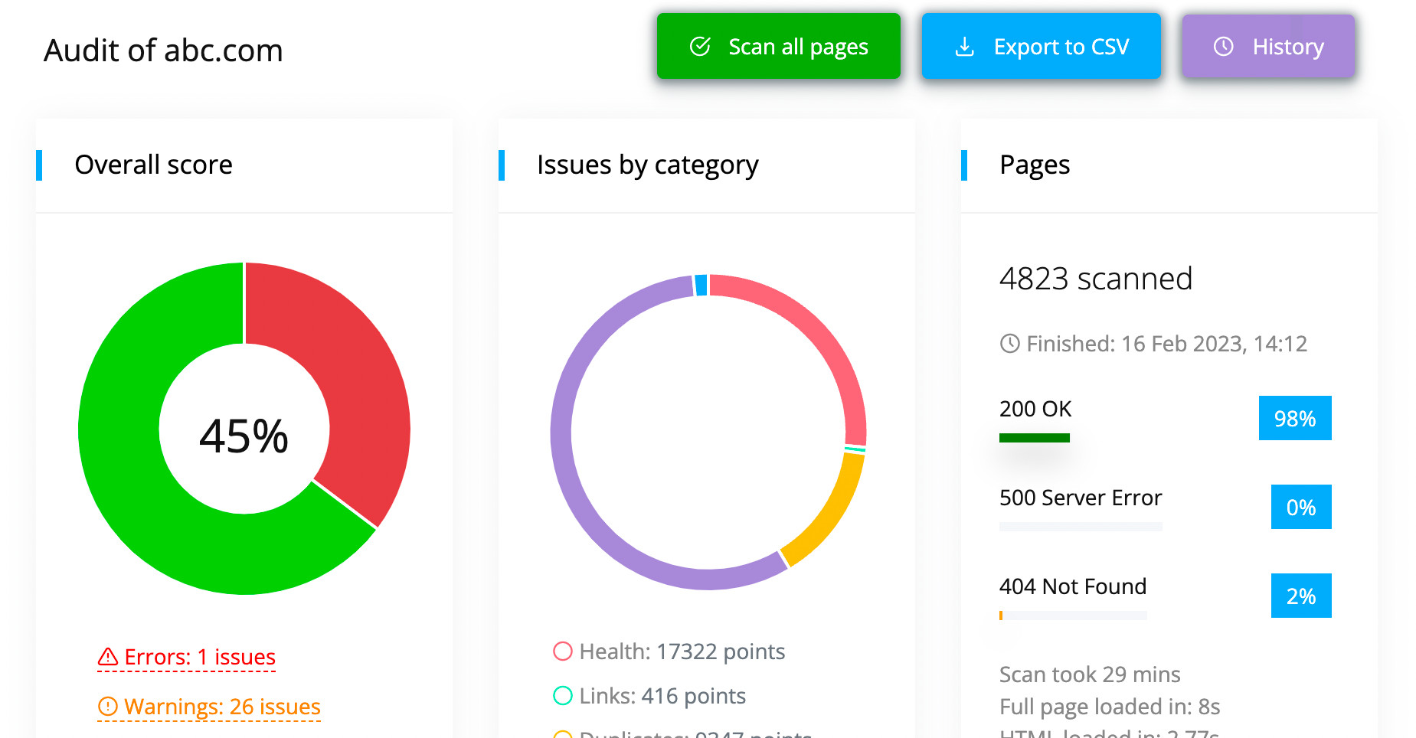
Task: Click the 200 OK progress bar
Action: tap(1034, 436)
